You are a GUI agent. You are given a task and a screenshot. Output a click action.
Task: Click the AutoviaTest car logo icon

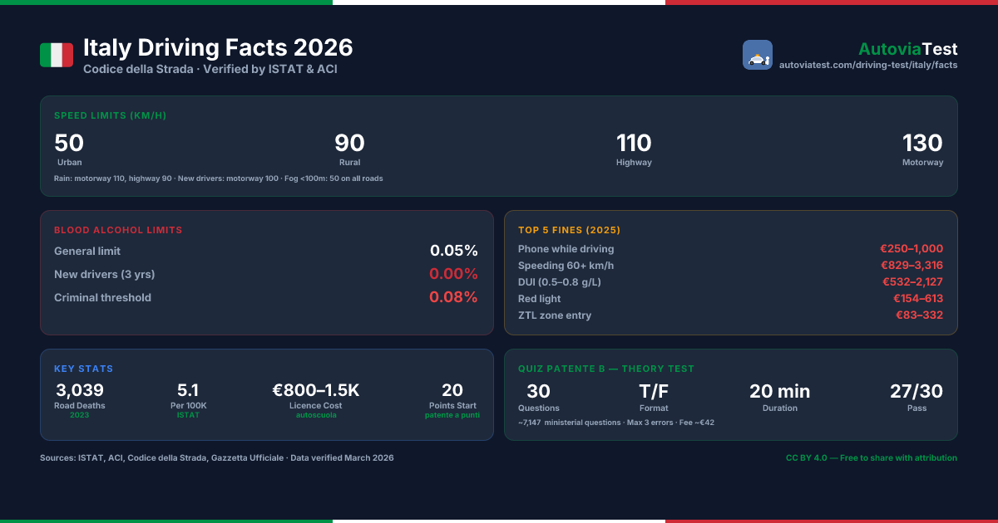coord(758,55)
